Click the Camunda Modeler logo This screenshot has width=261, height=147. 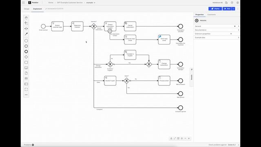coord(30,2)
